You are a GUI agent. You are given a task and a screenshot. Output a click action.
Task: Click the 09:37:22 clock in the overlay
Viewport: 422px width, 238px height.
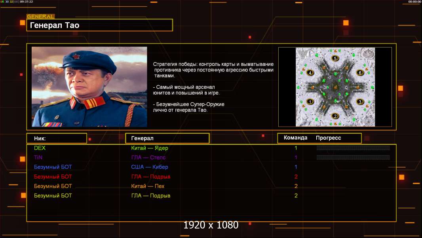point(27,2)
